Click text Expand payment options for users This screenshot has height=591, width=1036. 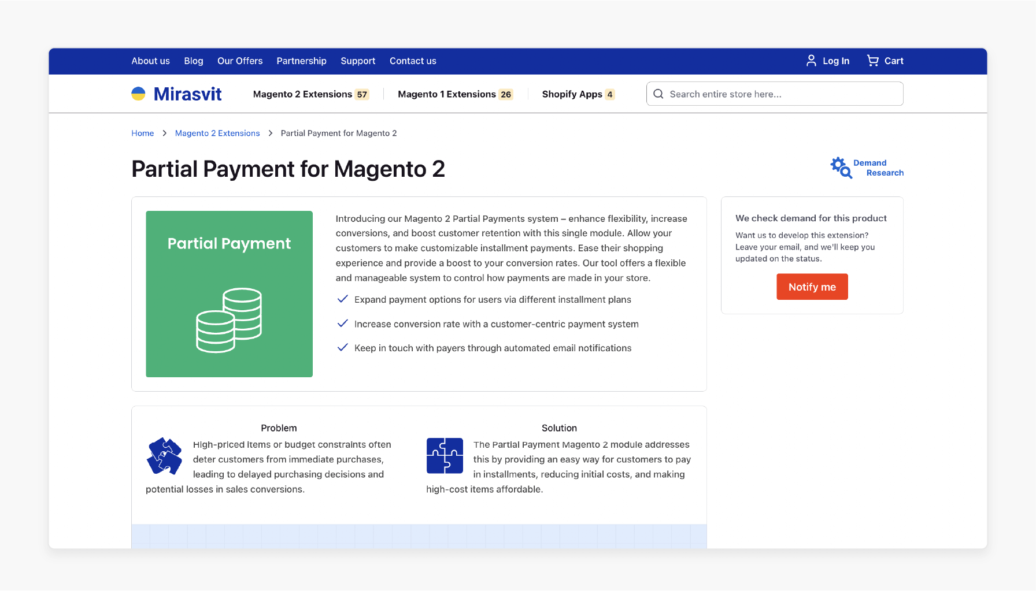point(493,299)
